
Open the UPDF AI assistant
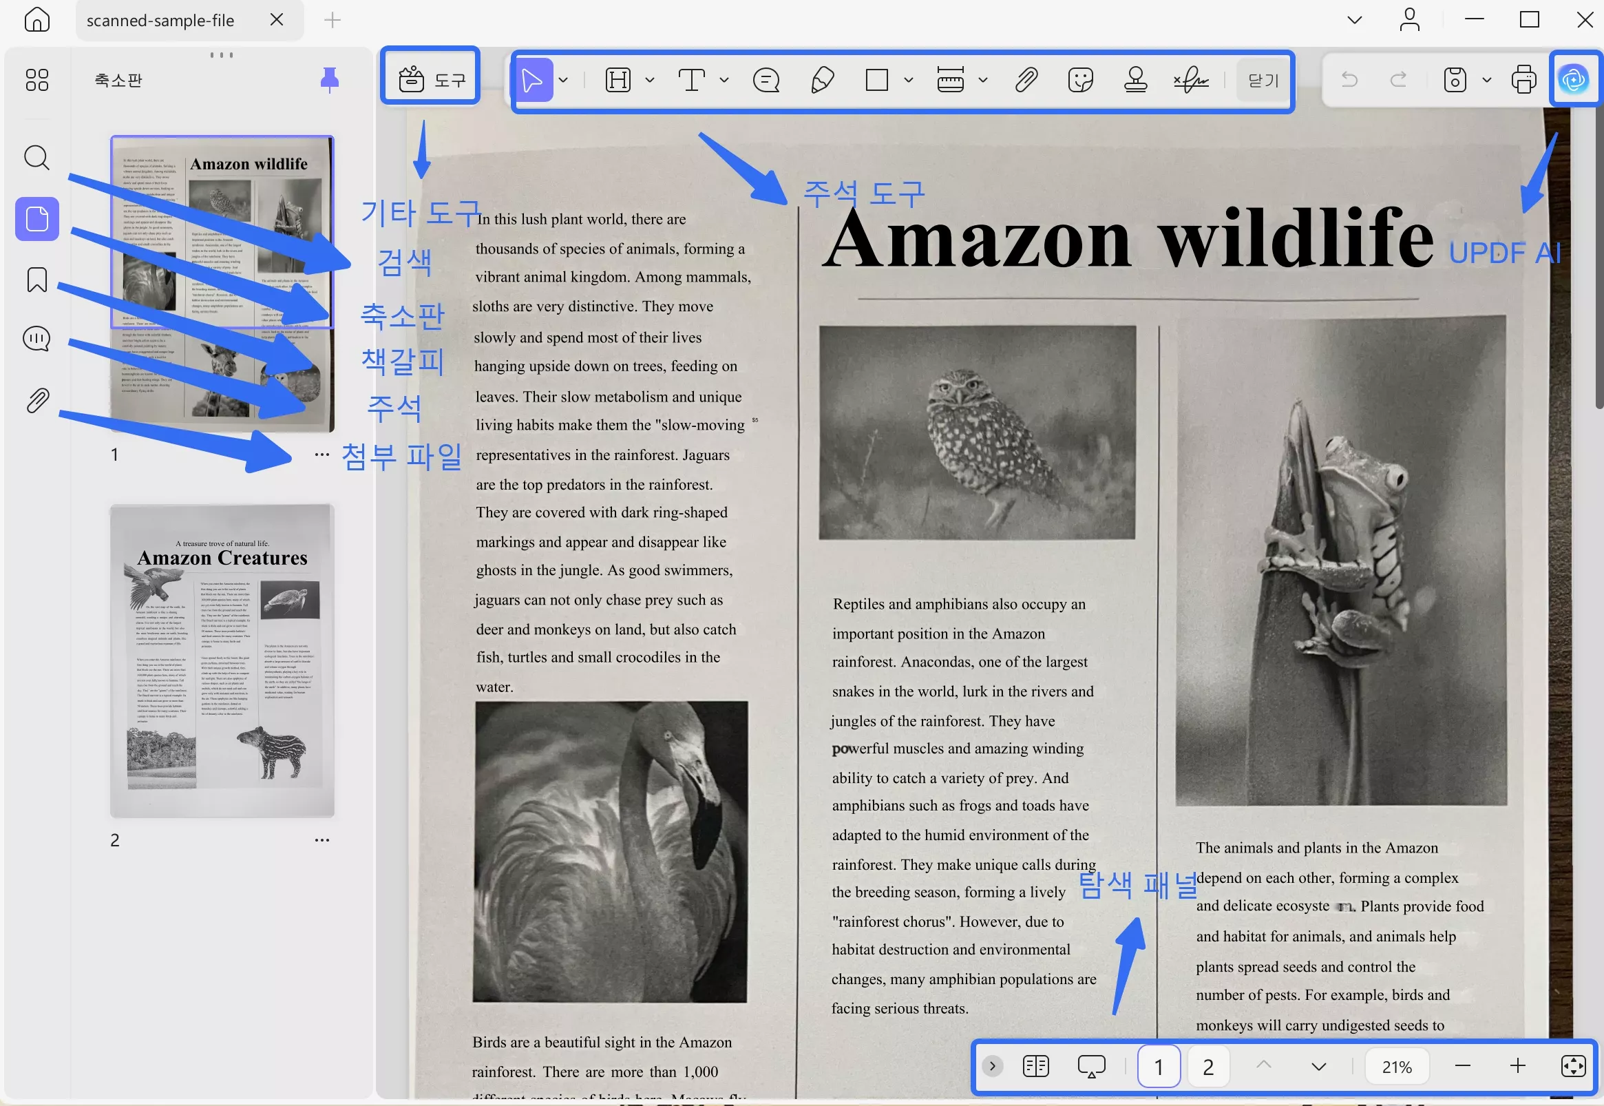point(1573,80)
